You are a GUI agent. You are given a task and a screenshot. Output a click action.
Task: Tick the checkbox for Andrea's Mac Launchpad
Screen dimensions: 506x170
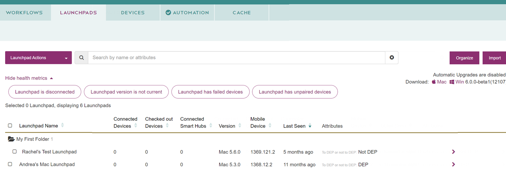click(10, 164)
